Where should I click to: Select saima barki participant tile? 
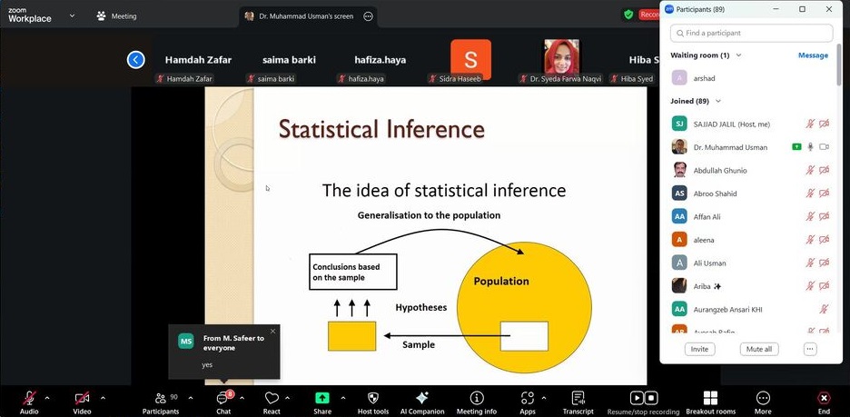tap(289, 60)
